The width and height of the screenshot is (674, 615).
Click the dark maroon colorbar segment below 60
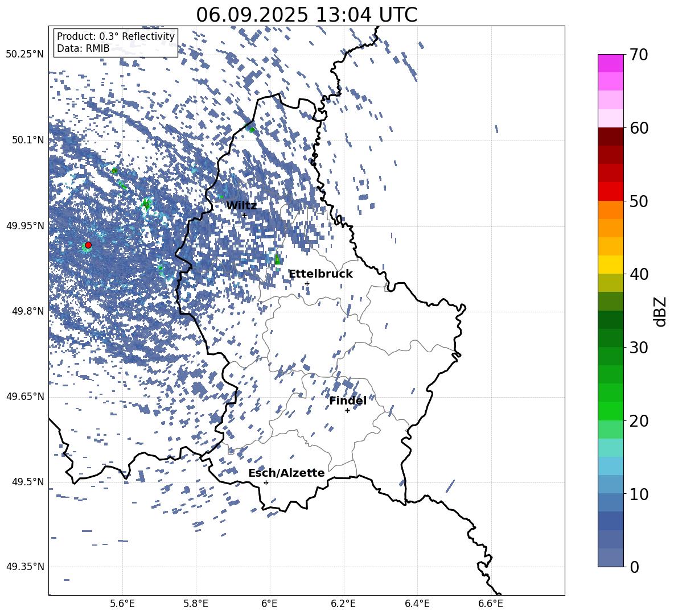(x=610, y=137)
